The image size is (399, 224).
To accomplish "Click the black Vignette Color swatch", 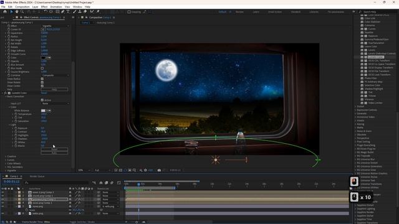I will [43, 58].
